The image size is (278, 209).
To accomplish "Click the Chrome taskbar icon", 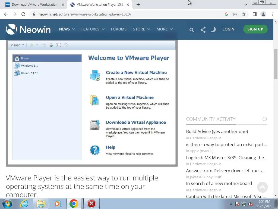I will (74, 204).
